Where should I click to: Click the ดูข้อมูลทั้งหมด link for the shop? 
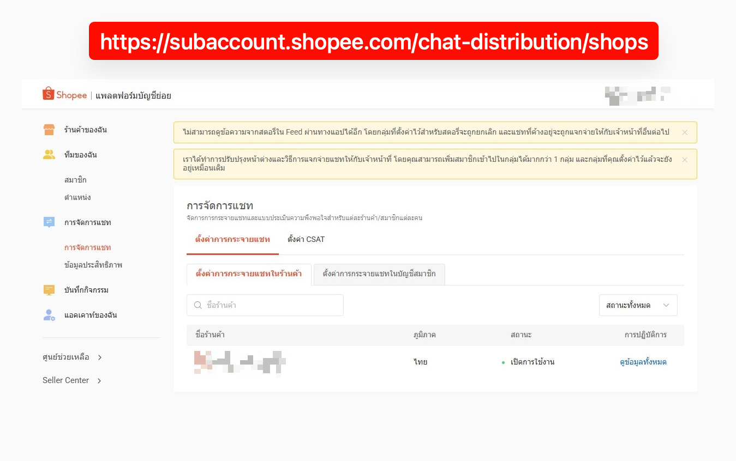click(643, 362)
